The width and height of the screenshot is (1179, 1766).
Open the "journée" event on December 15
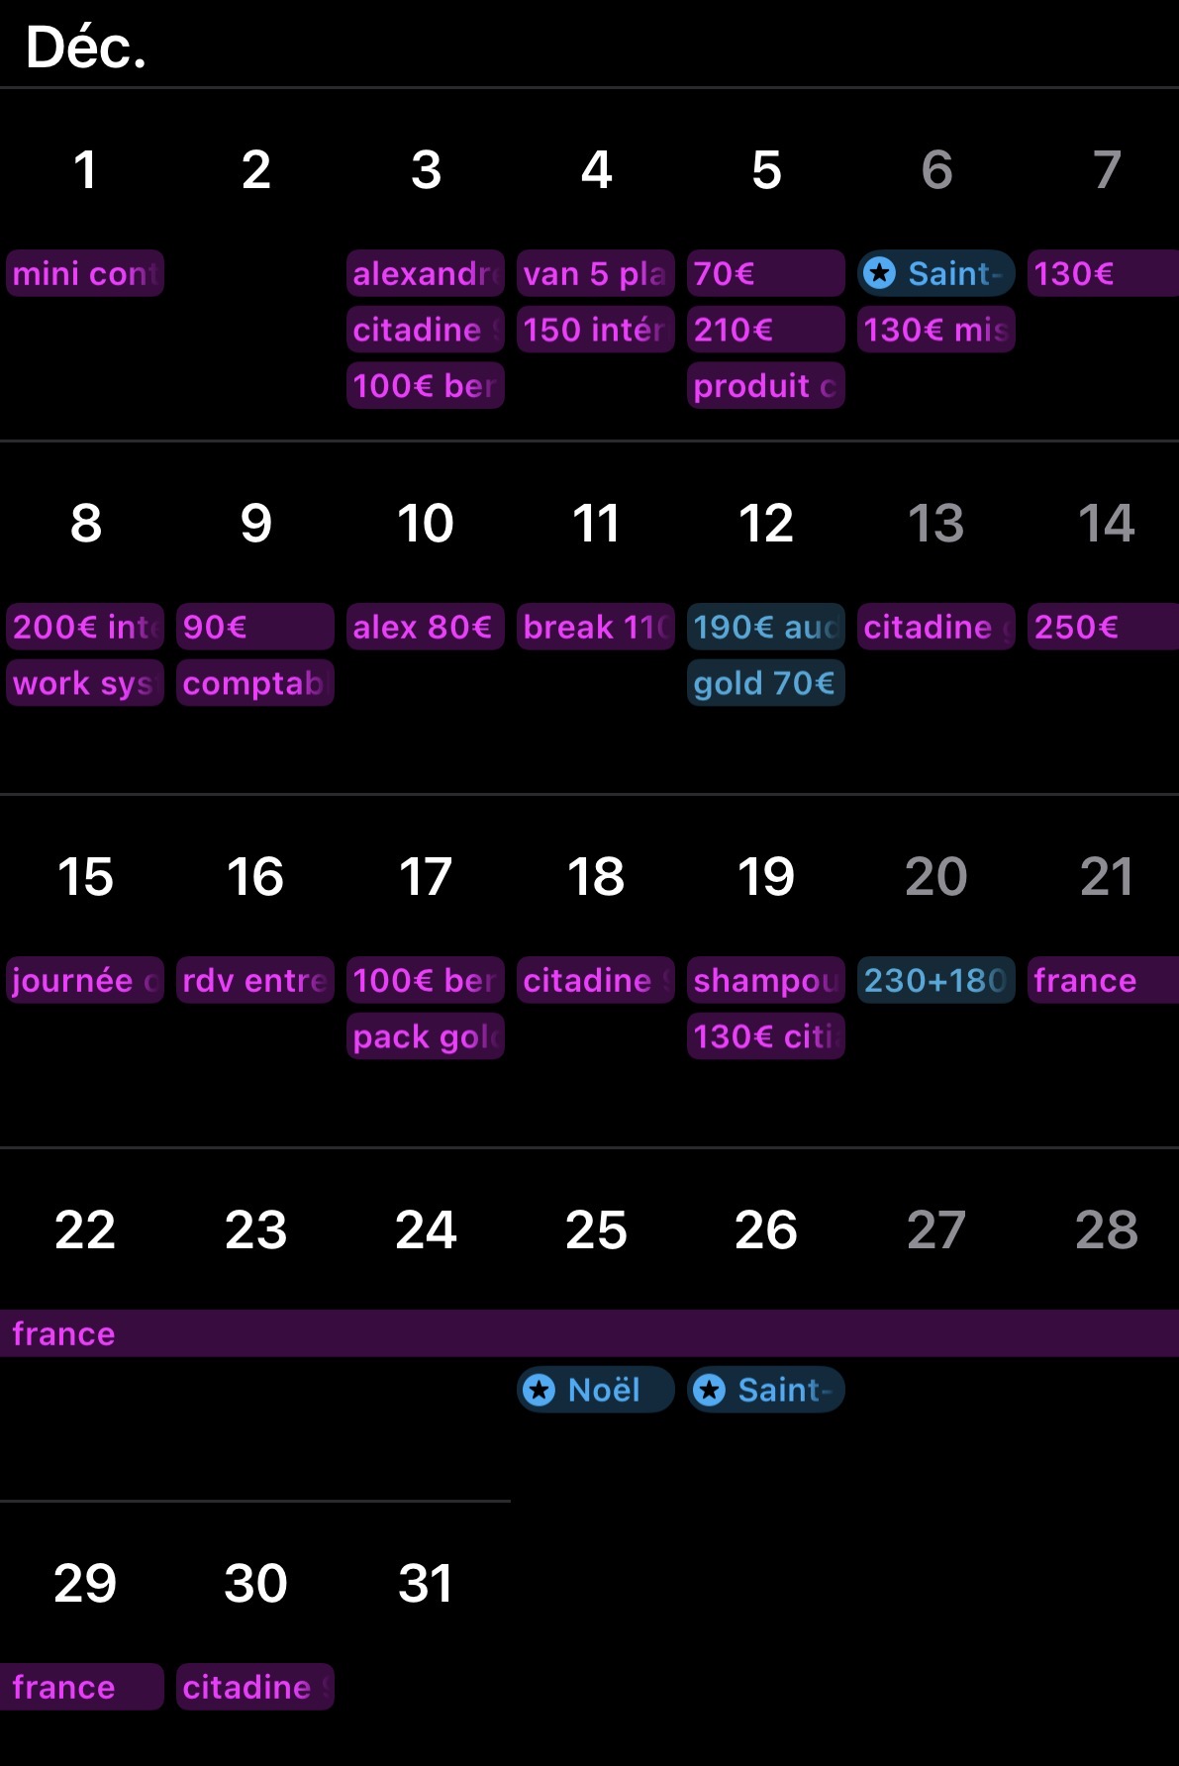(x=85, y=980)
